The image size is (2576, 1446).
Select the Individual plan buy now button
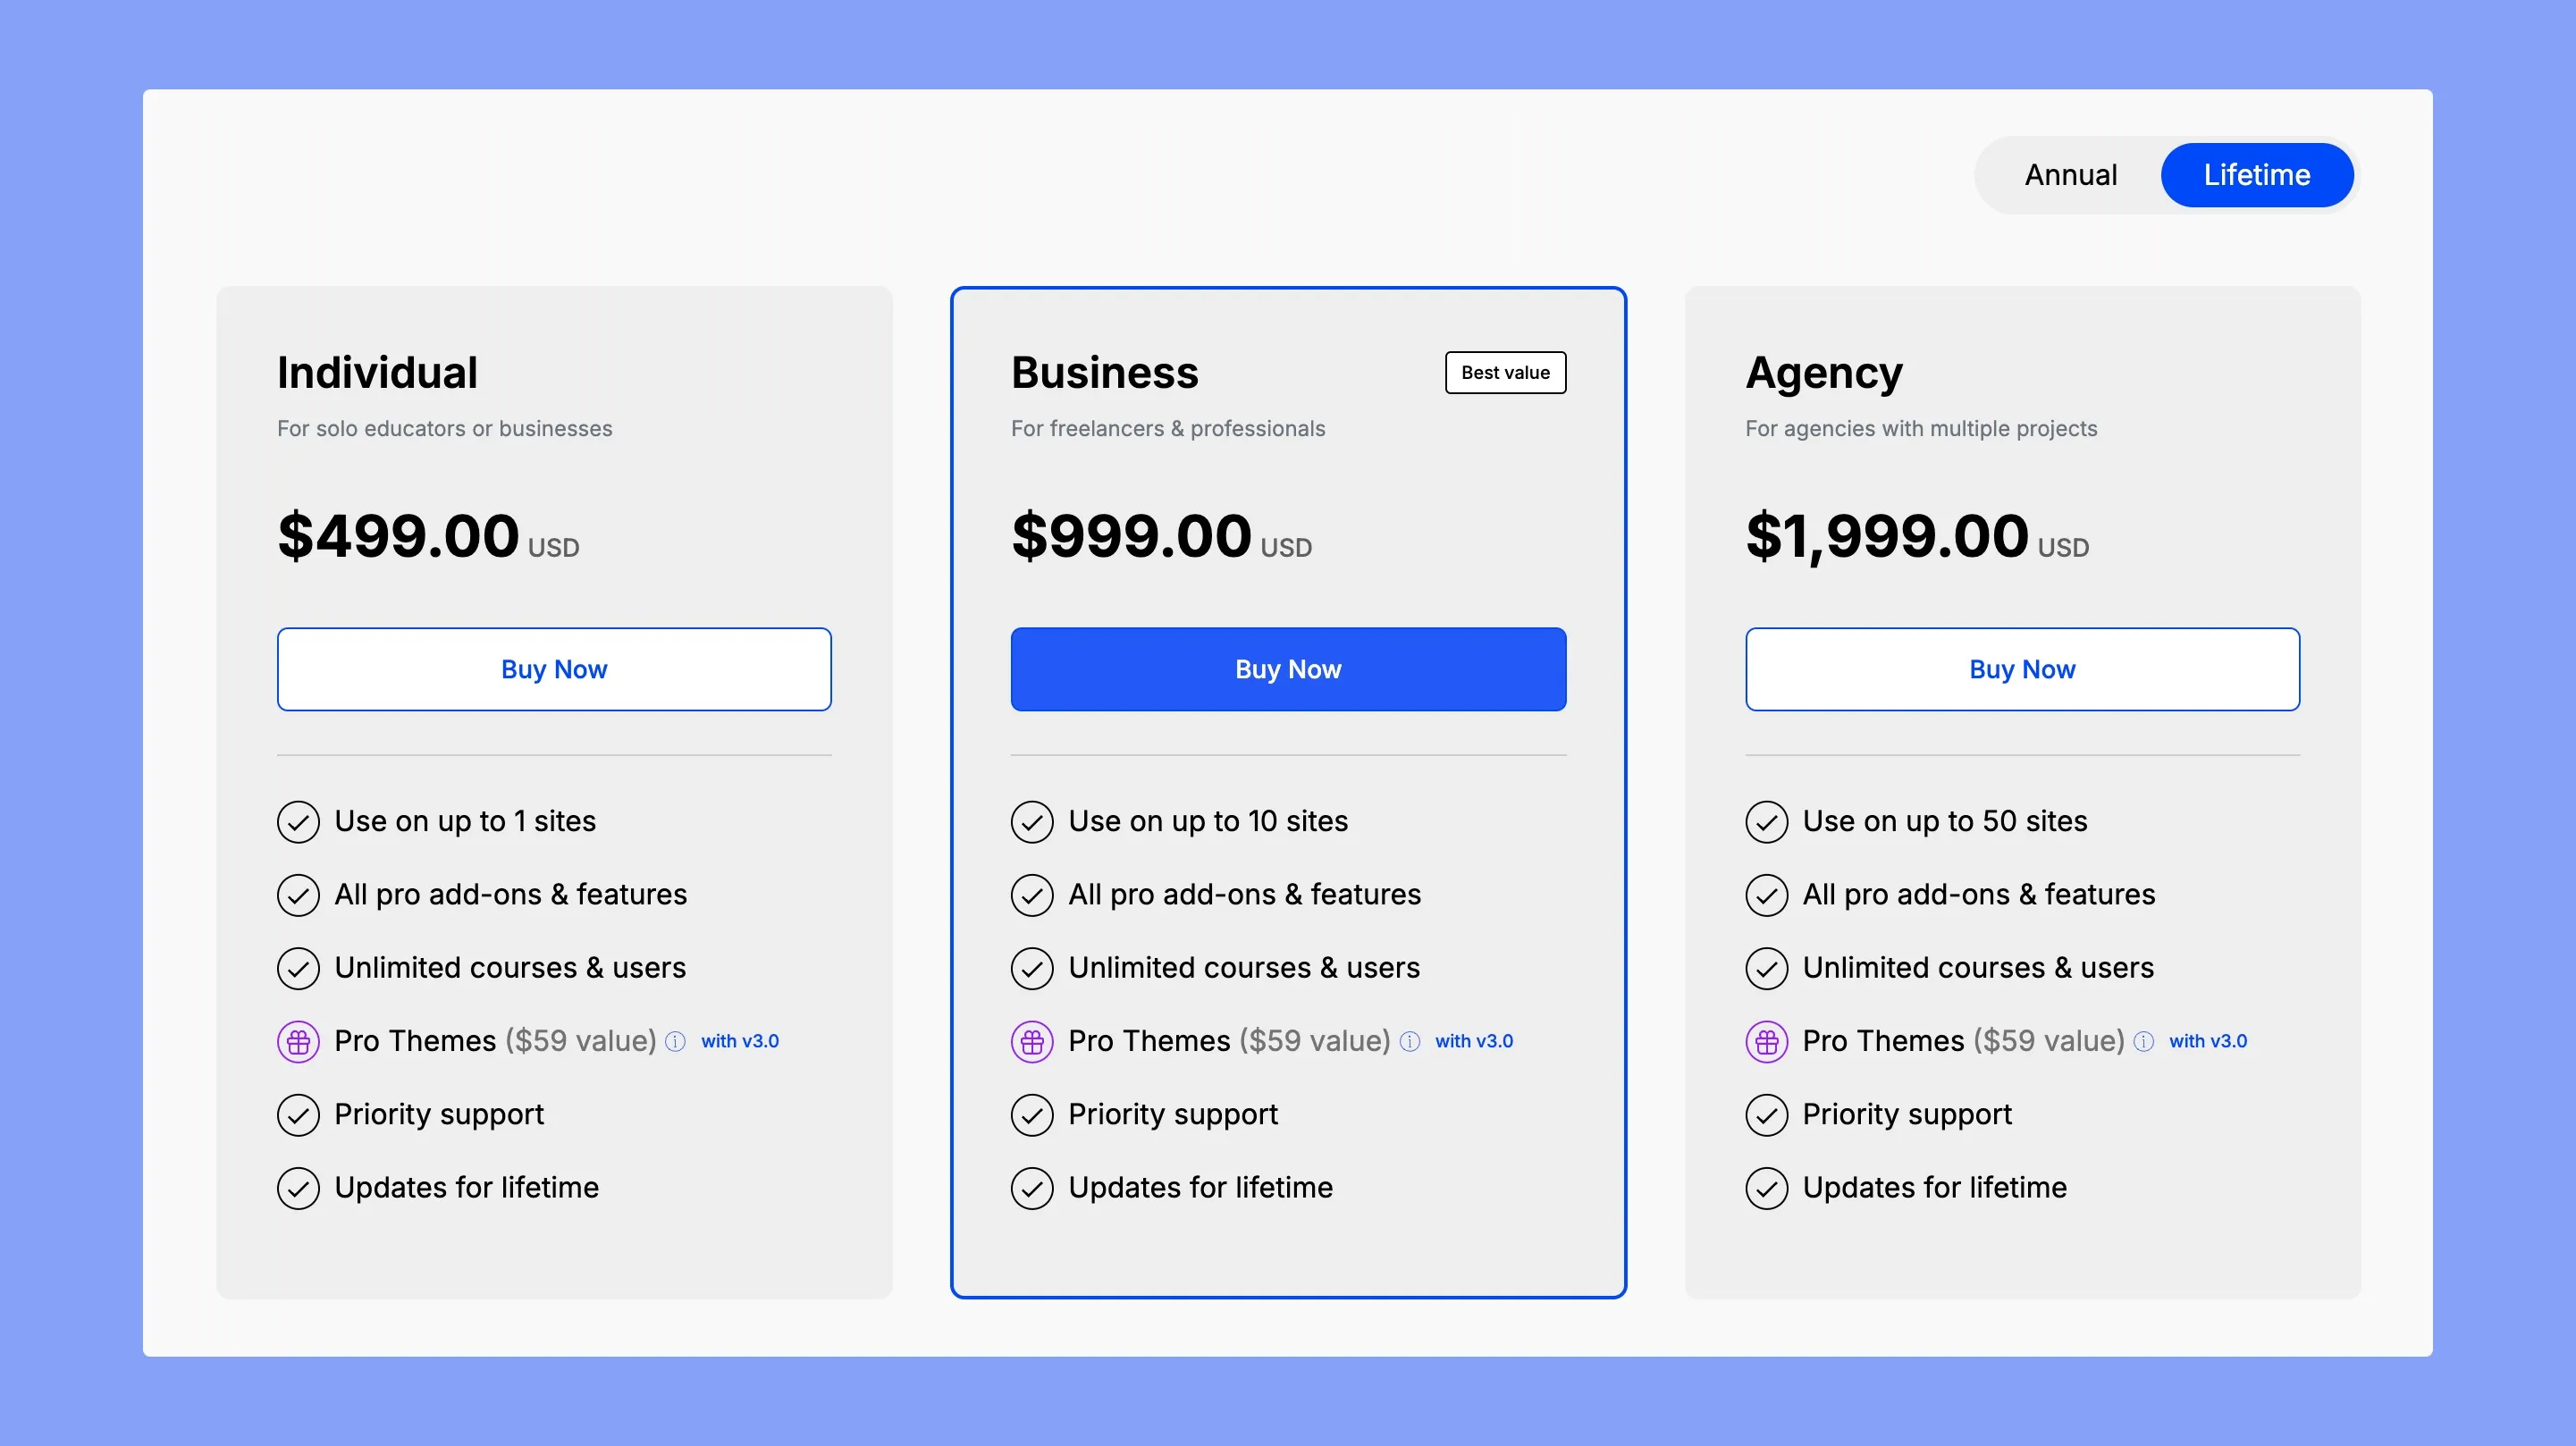[554, 669]
